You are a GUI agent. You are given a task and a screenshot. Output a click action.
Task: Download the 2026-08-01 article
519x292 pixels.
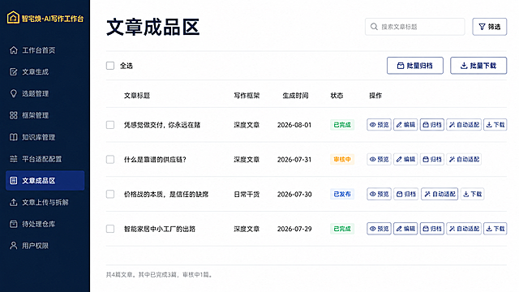coord(495,125)
